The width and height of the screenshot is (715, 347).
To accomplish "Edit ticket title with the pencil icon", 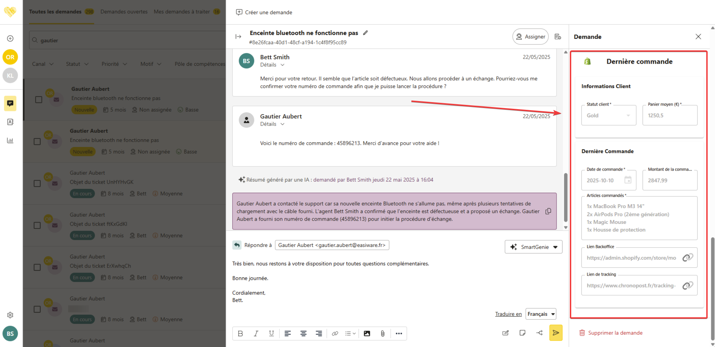I will 366,33.
